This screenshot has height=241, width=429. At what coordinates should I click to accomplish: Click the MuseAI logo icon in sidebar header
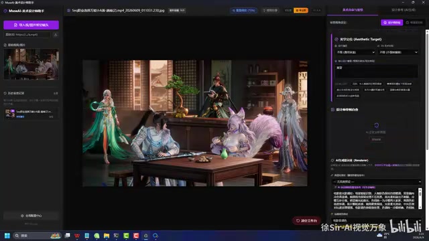coord(5,11)
